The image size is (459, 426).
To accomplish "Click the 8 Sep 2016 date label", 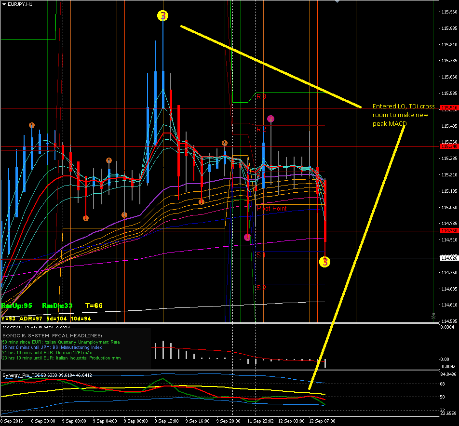I will click(12, 421).
